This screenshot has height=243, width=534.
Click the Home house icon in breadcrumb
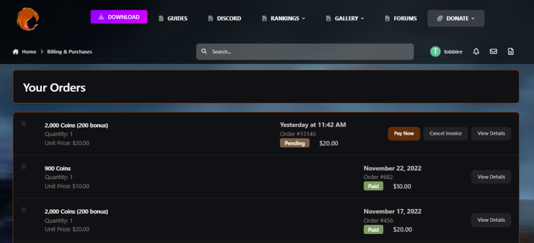click(x=15, y=52)
